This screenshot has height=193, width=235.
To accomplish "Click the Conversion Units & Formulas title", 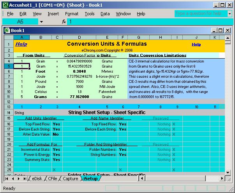I will click(x=107, y=44).
